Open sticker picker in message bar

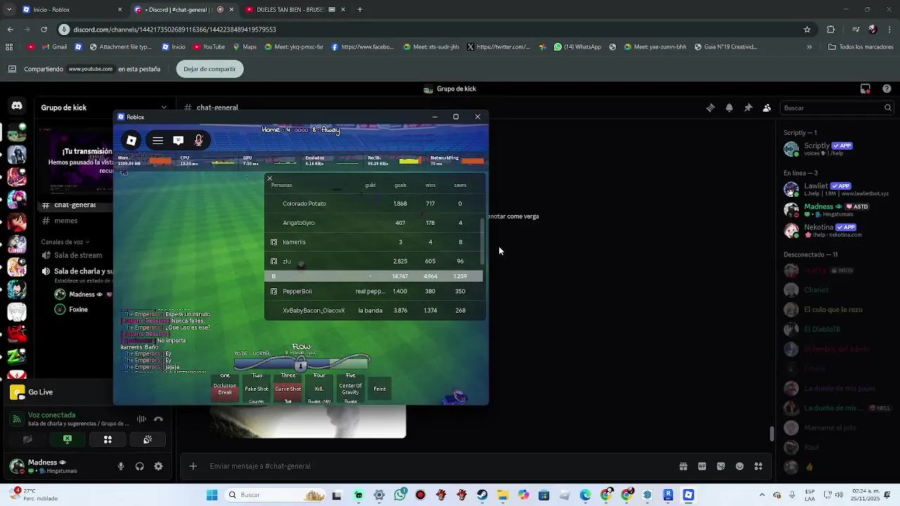[721, 466]
